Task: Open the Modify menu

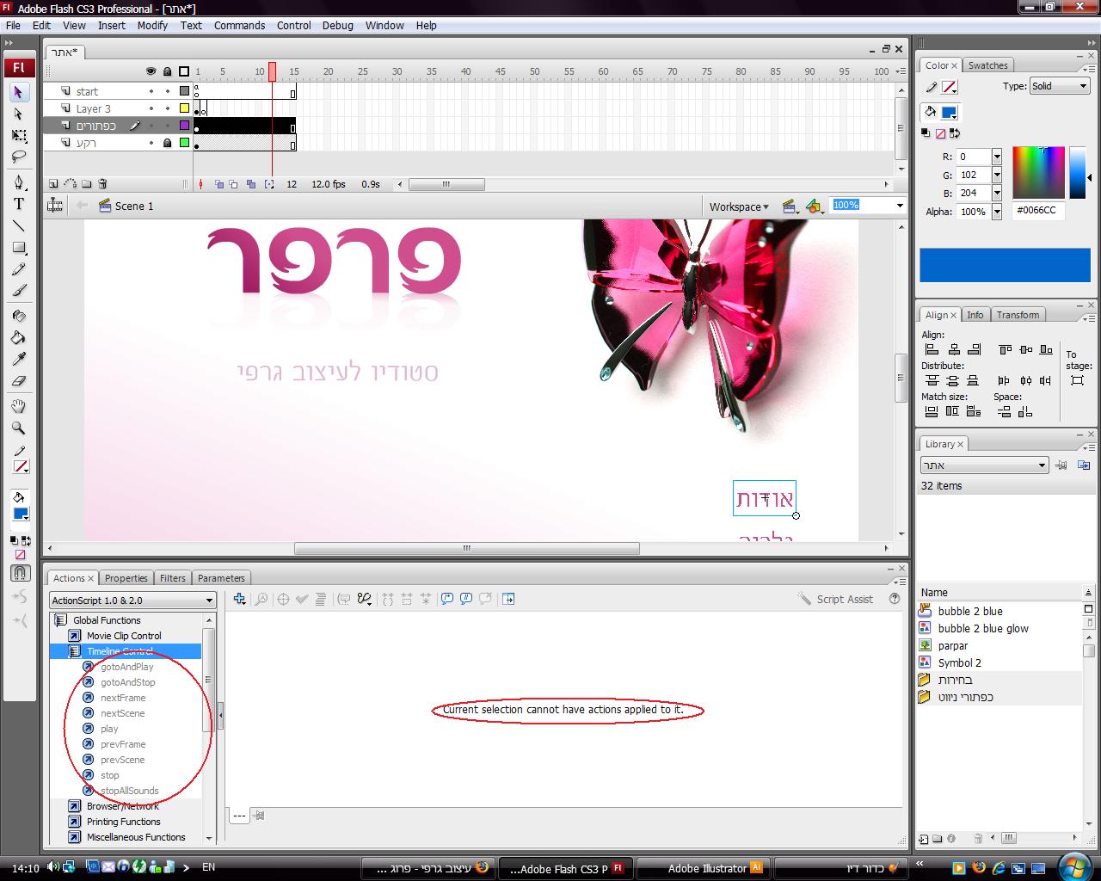Action: [152, 25]
